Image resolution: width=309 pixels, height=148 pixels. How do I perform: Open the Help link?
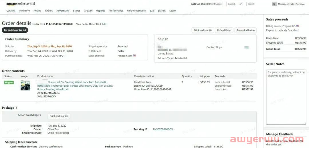click(x=292, y=4)
